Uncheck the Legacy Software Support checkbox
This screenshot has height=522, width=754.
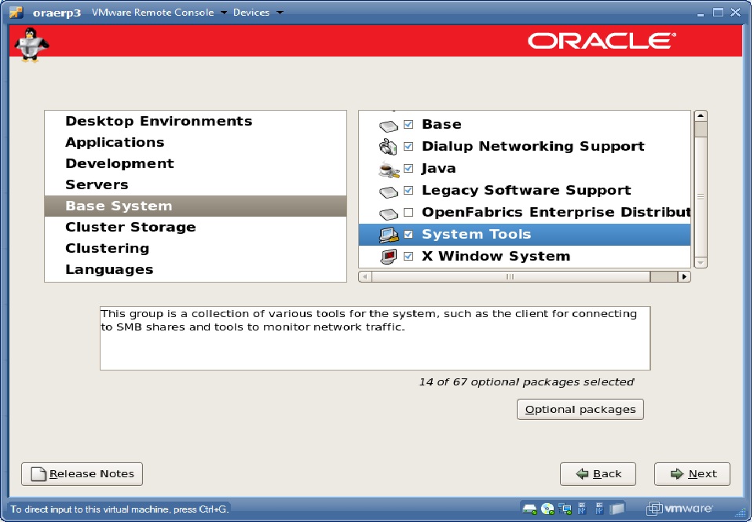pos(408,191)
